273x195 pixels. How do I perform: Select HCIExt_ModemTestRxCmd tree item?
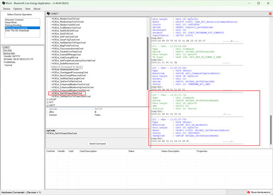(65, 25)
